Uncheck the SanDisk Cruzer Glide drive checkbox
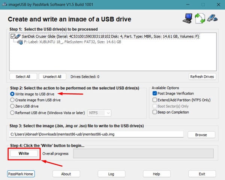The width and height of the screenshot is (225, 180). click(x=13, y=36)
